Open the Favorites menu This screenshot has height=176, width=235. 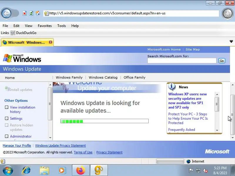[x=45, y=26]
